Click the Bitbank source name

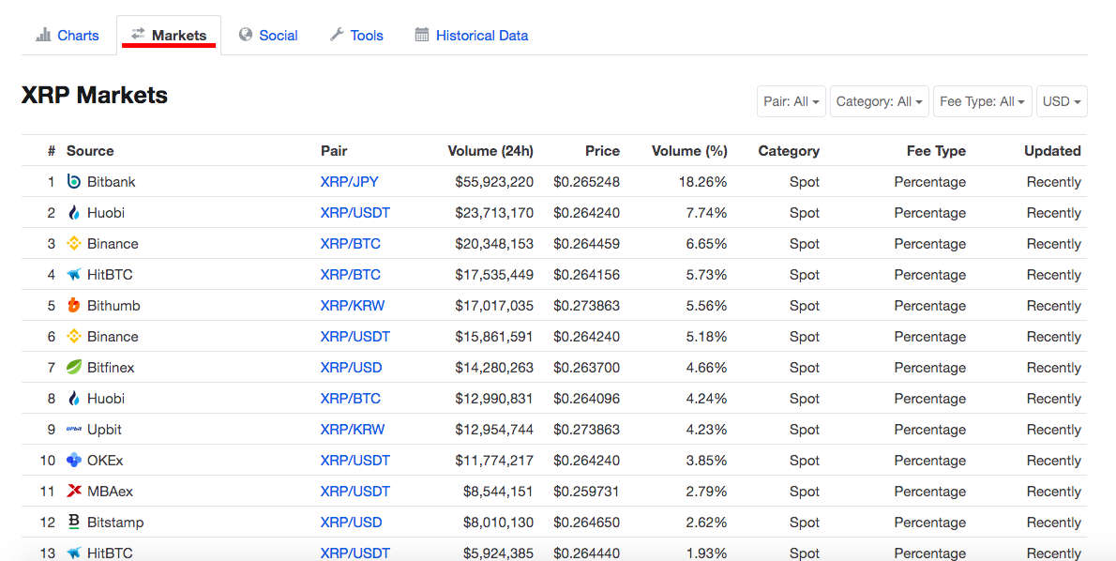pyautogui.click(x=111, y=182)
